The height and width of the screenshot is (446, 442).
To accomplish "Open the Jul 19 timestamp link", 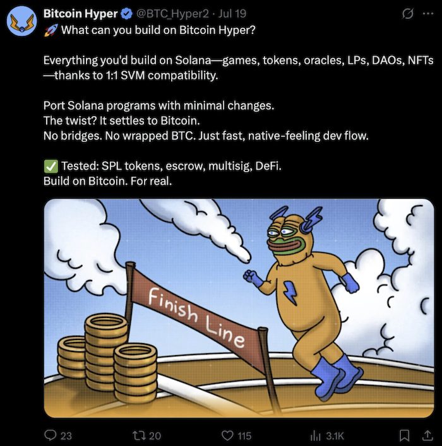I will coord(232,14).
